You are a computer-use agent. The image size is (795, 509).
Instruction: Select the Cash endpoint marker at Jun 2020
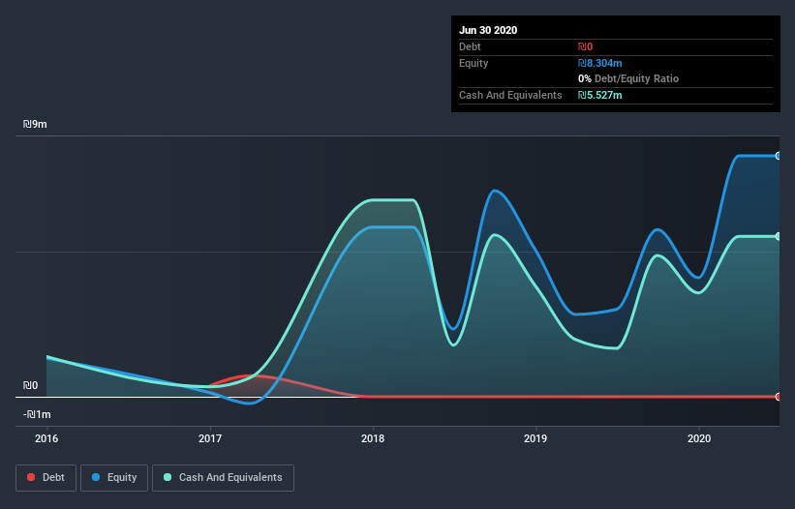779,236
